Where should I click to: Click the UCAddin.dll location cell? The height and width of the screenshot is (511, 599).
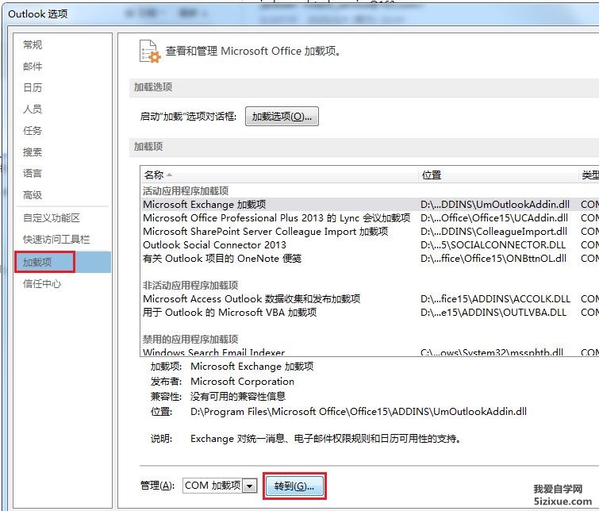[494, 218]
